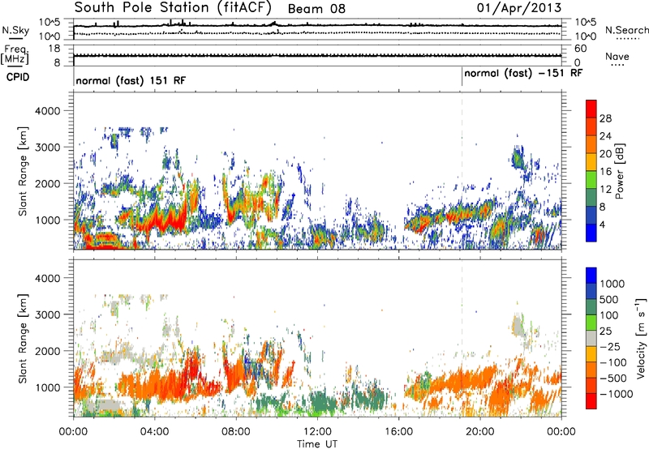This screenshot has width=649, height=449.
Task: Click the "20:00" time tick label
Action: (x=479, y=432)
